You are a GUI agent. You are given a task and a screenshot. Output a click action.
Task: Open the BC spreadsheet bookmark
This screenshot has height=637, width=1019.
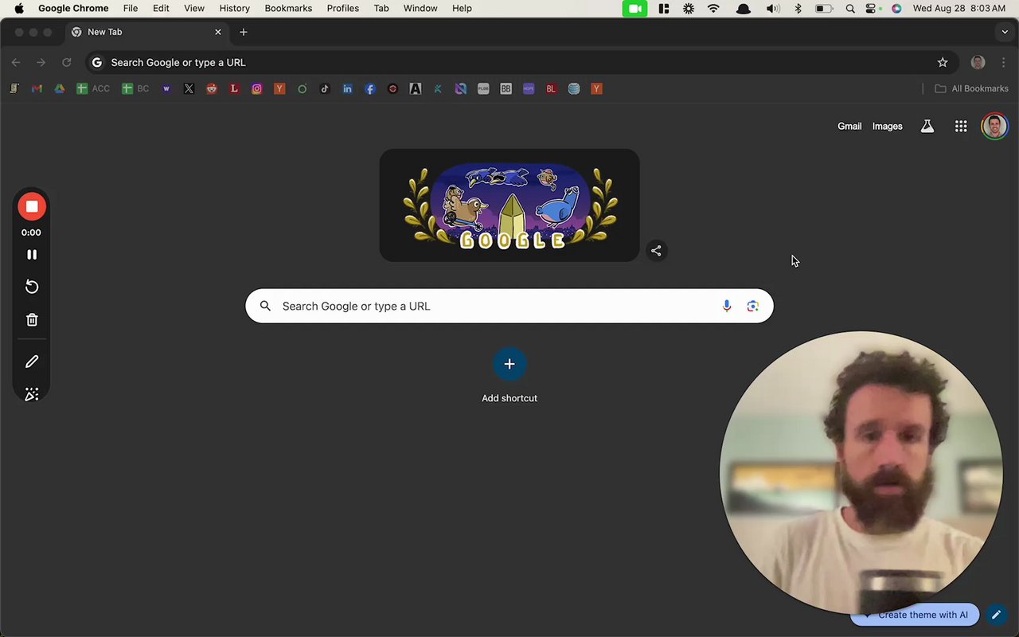tap(135, 89)
